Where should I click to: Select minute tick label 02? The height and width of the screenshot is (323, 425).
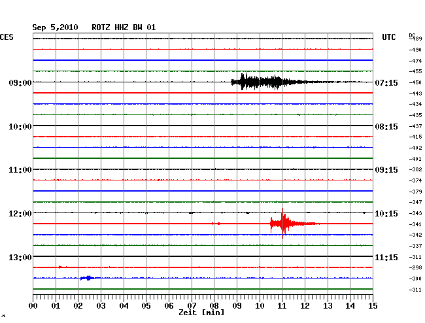78,306
